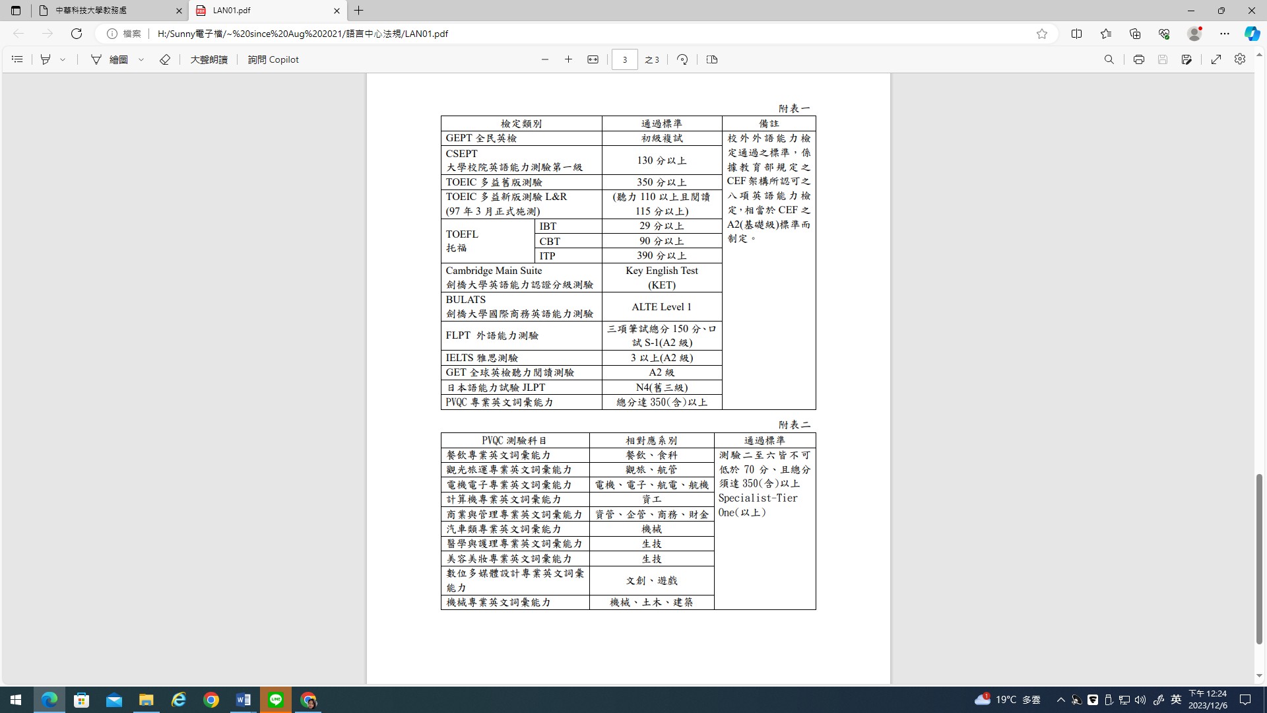The width and height of the screenshot is (1267, 713).
Task: Save the PDF file
Action: tap(1163, 59)
